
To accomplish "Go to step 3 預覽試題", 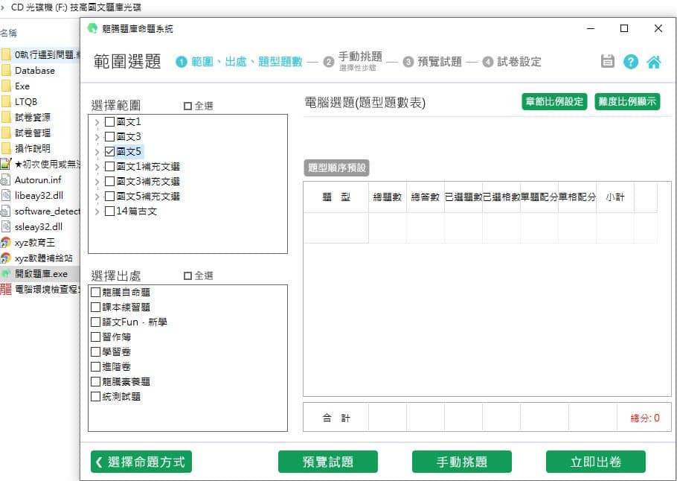I will pos(432,62).
